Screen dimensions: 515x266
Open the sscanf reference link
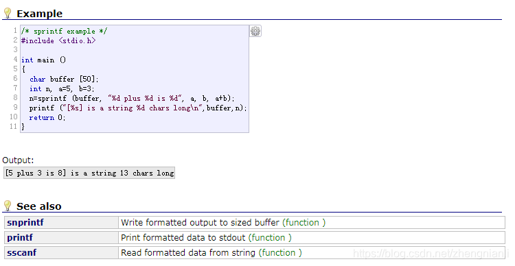click(x=21, y=252)
